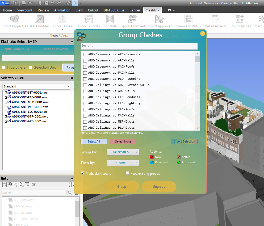Open the Group by Selection A dropdown
This screenshot has height=226, width=264.
(123, 152)
